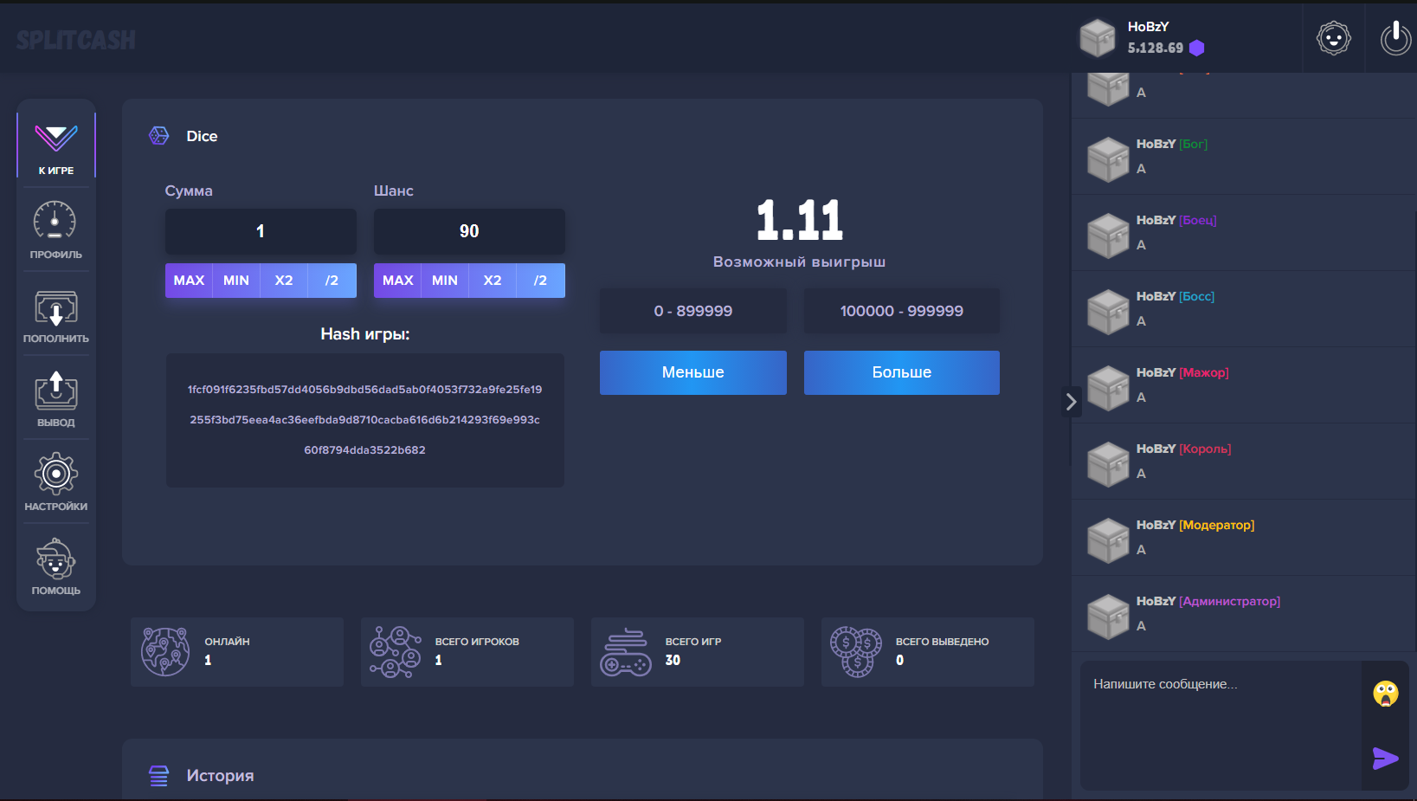Screen dimensions: 1417x801
Task: Open the emoji picker in chat
Action: tap(1385, 693)
